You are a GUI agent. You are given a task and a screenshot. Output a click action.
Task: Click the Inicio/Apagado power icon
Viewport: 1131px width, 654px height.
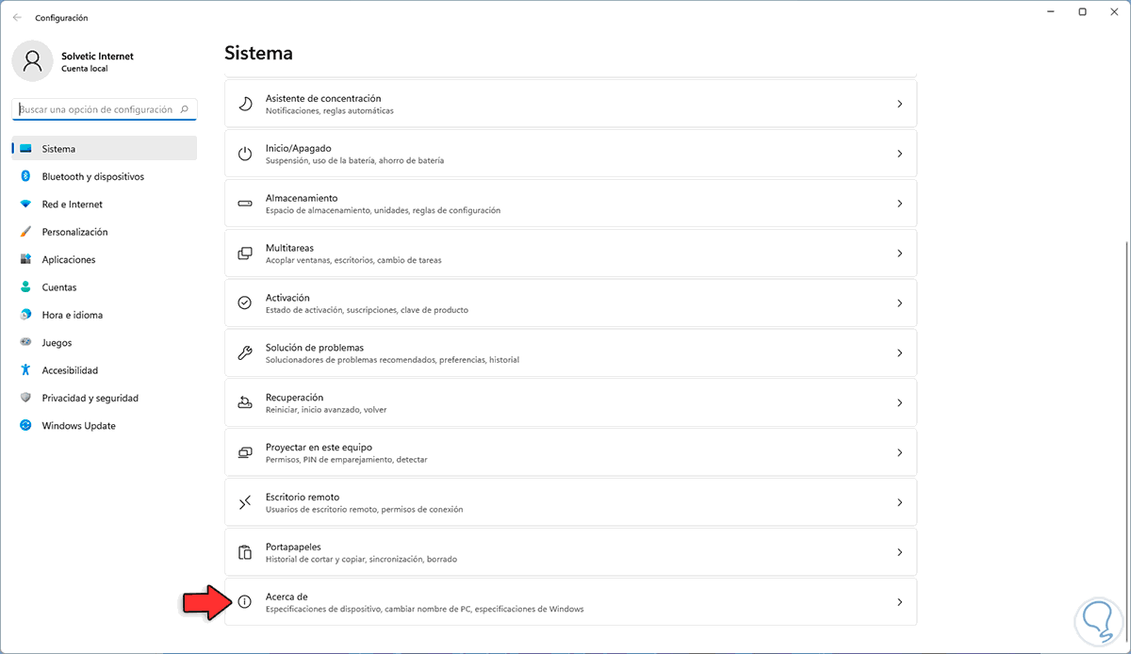coord(245,154)
